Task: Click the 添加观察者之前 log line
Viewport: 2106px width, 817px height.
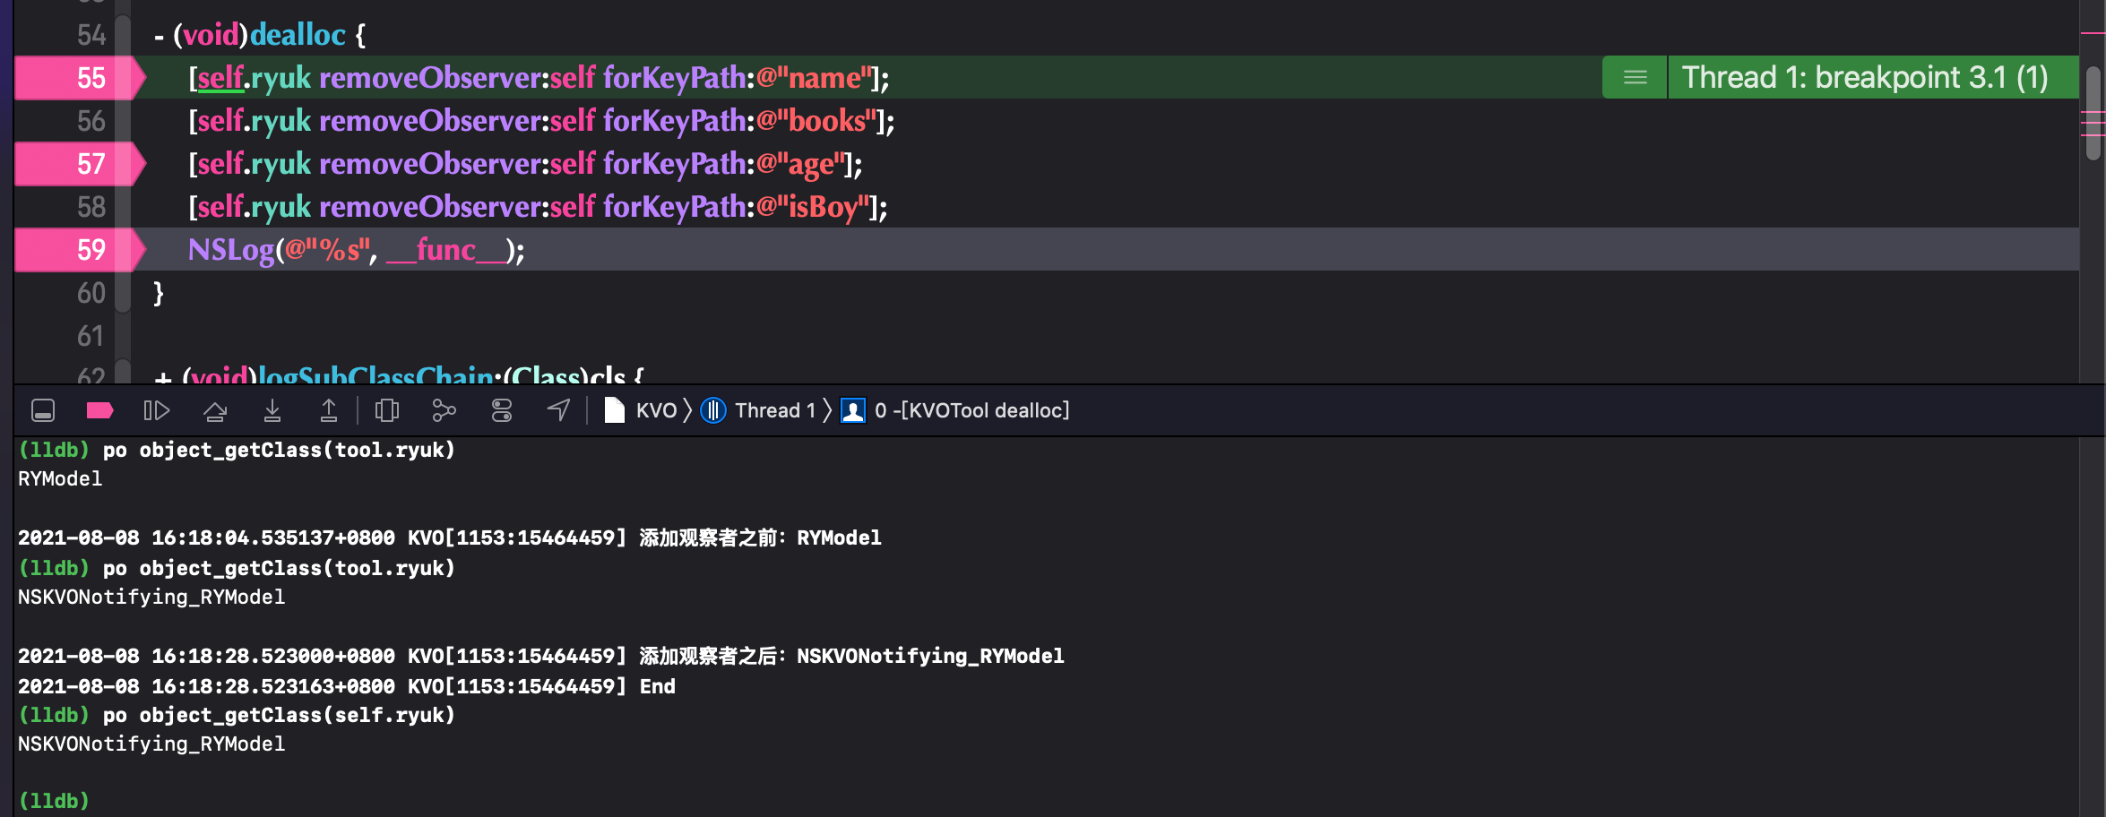Action: pyautogui.click(x=450, y=537)
